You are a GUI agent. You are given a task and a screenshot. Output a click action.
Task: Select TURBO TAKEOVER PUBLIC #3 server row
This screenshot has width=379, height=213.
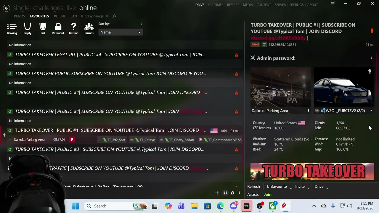(x=124, y=149)
